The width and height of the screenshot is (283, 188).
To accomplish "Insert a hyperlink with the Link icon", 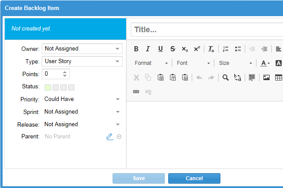I will 136,92.
